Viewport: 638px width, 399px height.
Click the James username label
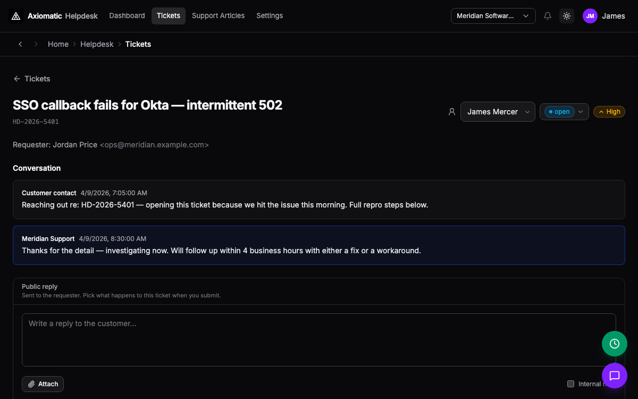614,16
